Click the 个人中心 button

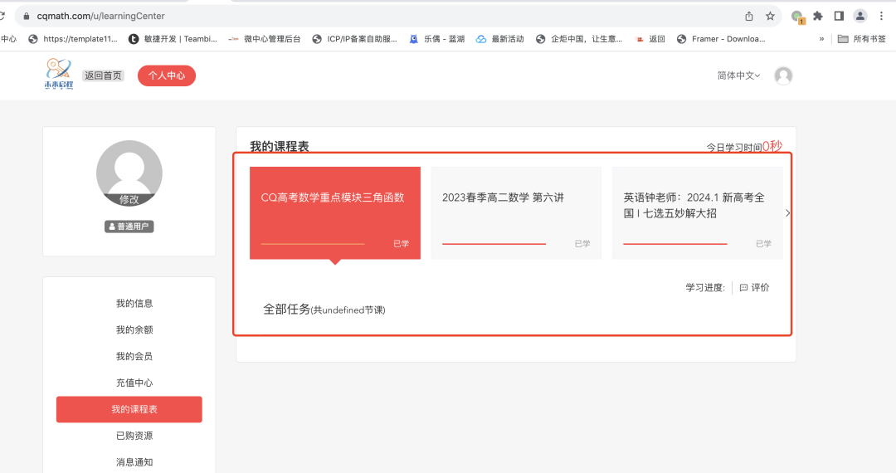(167, 76)
